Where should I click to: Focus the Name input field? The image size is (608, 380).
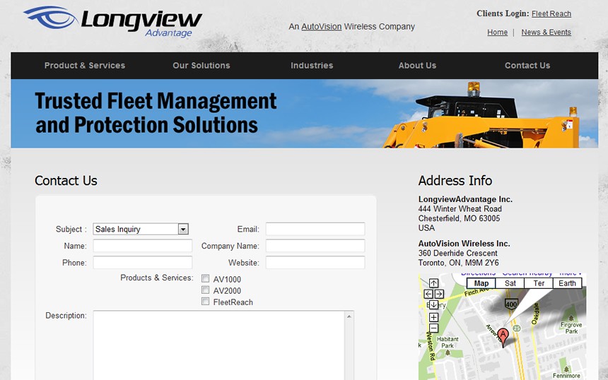pyautogui.click(x=143, y=246)
